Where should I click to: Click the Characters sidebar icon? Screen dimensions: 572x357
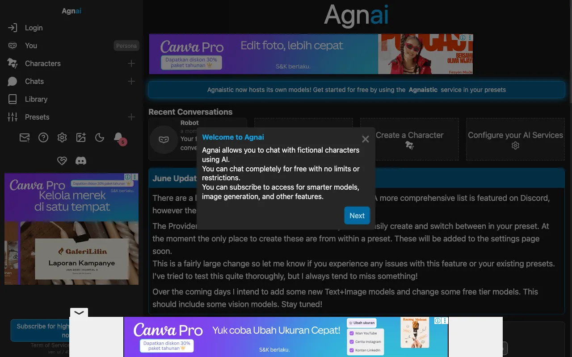(13, 63)
